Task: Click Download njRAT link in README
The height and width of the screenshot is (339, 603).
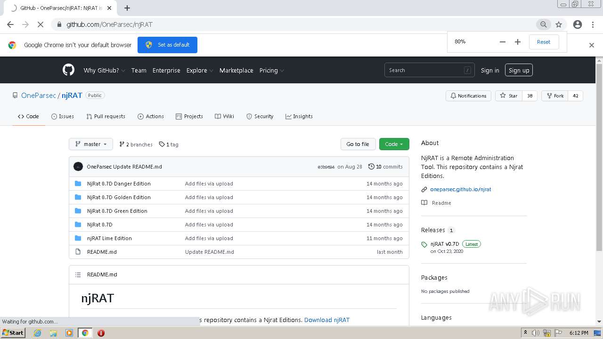Action: click(327, 320)
